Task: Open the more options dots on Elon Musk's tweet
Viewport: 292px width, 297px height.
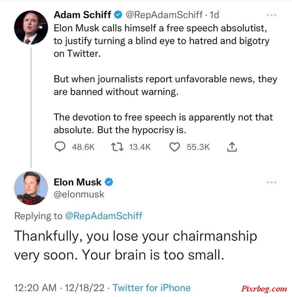Action: point(271,182)
